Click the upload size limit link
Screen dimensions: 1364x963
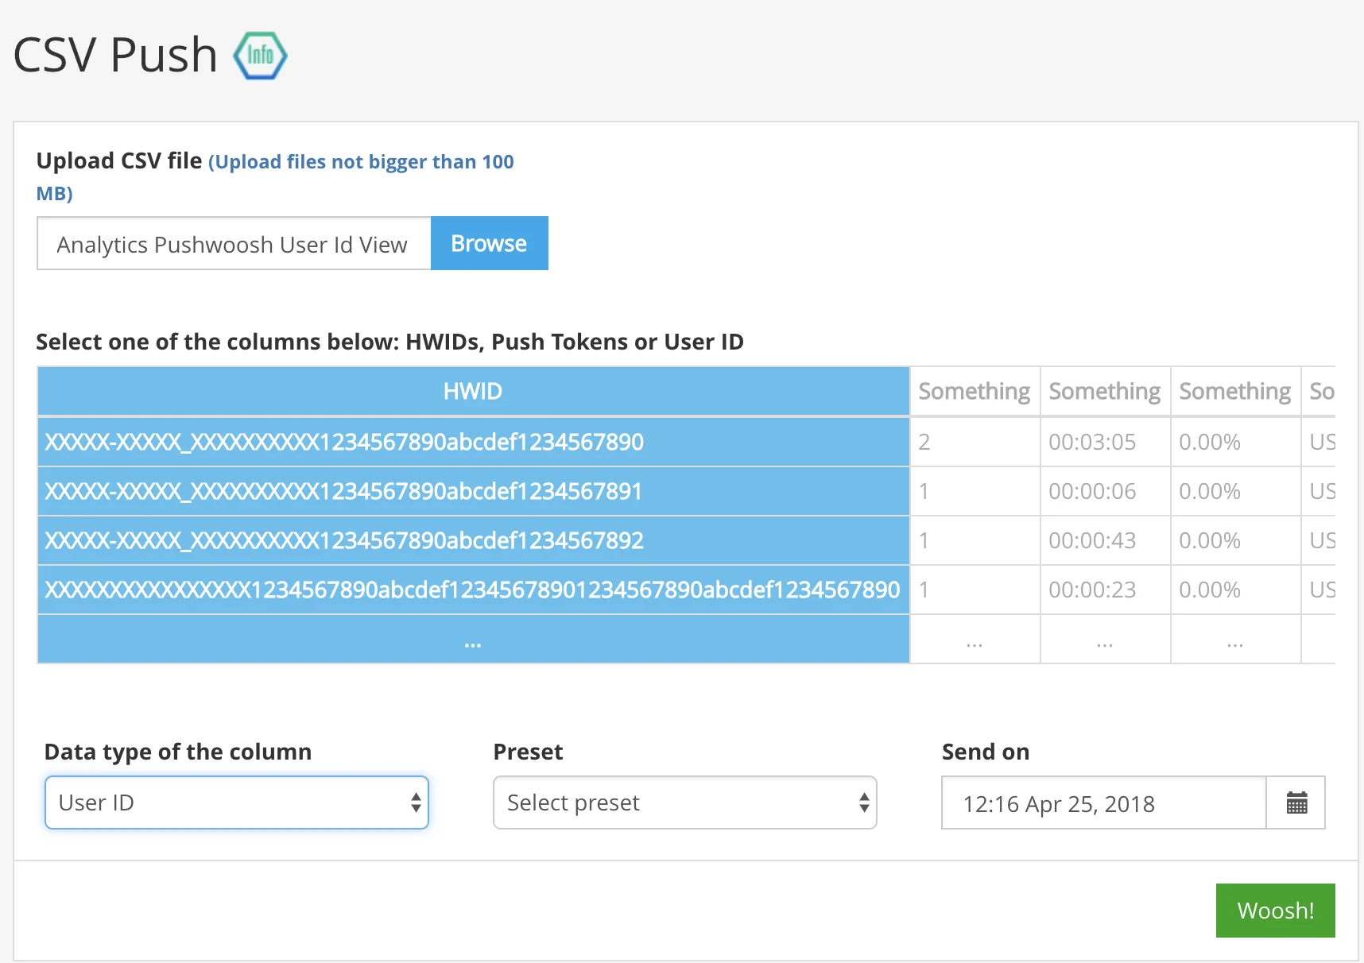tap(360, 161)
